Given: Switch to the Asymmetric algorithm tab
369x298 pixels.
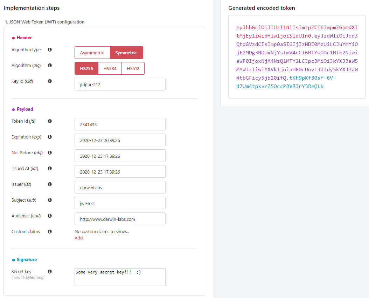Looking at the screenshot, I should point(92,52).
